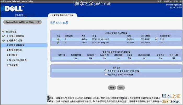Select radio 应用在硬件配置中指定的 RAID 配置
The image size is (183, 105).
click(106, 71)
